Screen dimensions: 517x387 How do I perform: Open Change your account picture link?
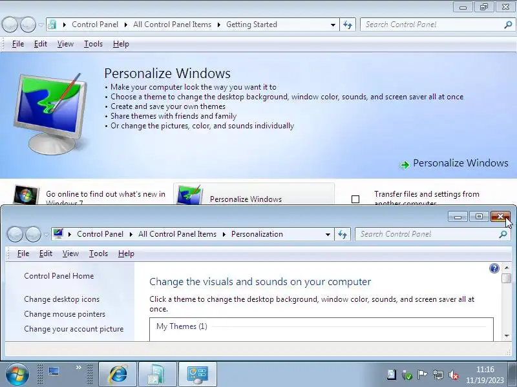(x=74, y=329)
